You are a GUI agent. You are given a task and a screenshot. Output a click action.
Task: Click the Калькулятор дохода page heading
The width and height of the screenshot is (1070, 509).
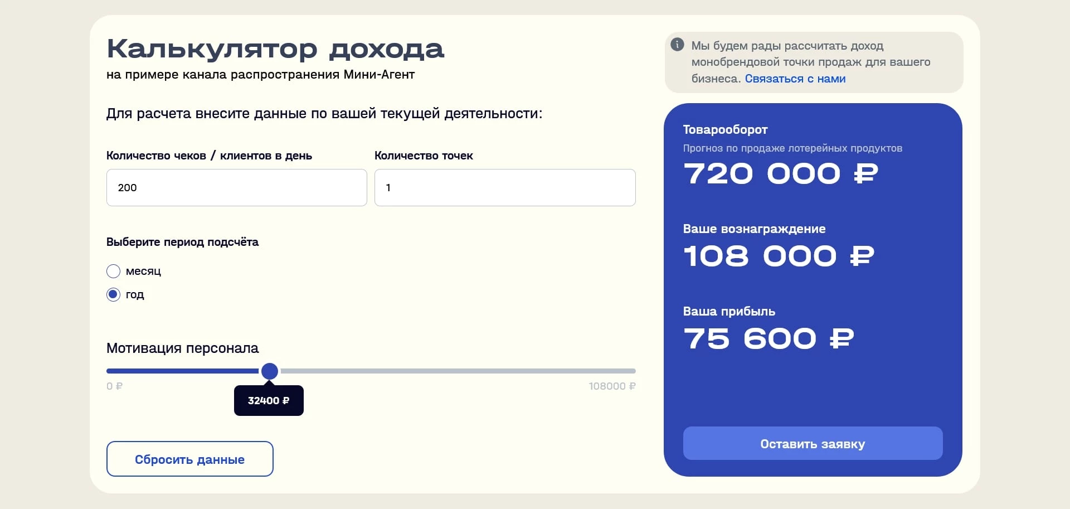276,48
